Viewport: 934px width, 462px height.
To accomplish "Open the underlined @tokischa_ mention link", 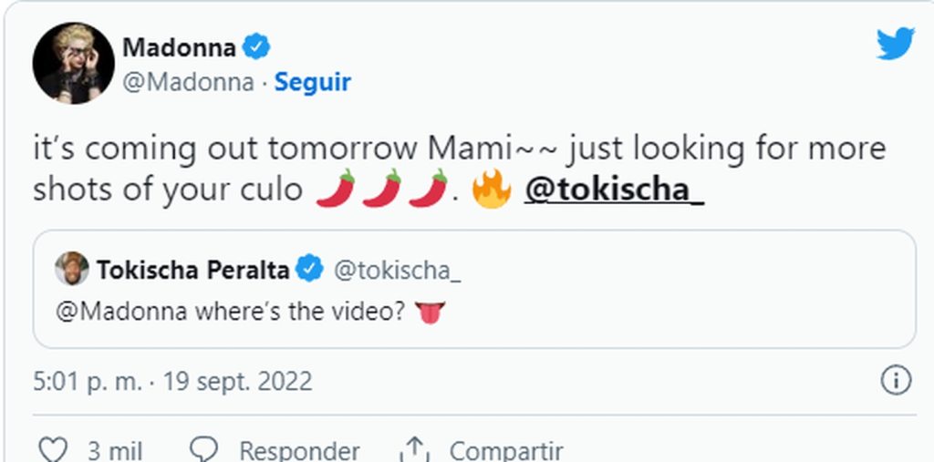I will click(x=614, y=189).
